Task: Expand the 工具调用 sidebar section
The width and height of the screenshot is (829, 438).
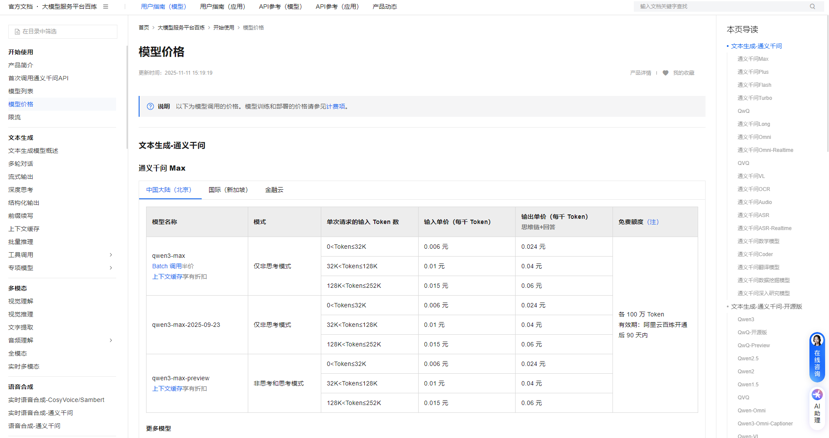Action: 111,255
